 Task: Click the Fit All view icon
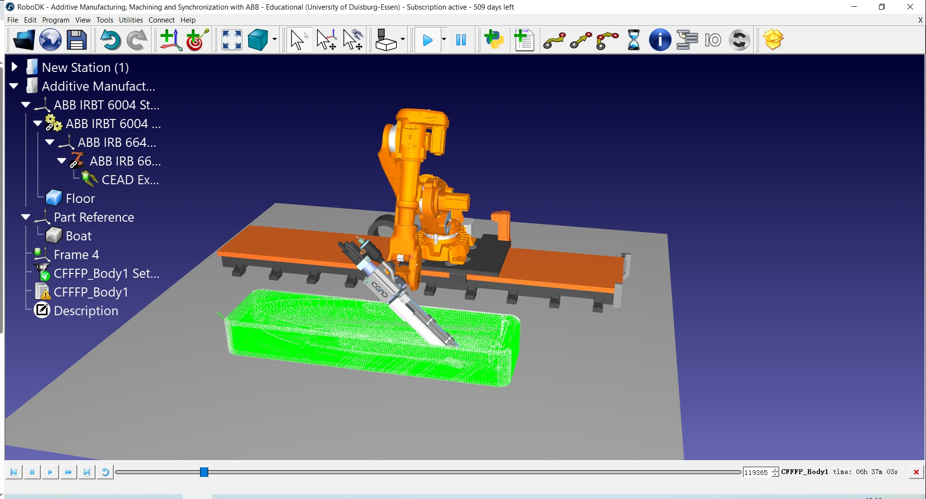[232, 40]
